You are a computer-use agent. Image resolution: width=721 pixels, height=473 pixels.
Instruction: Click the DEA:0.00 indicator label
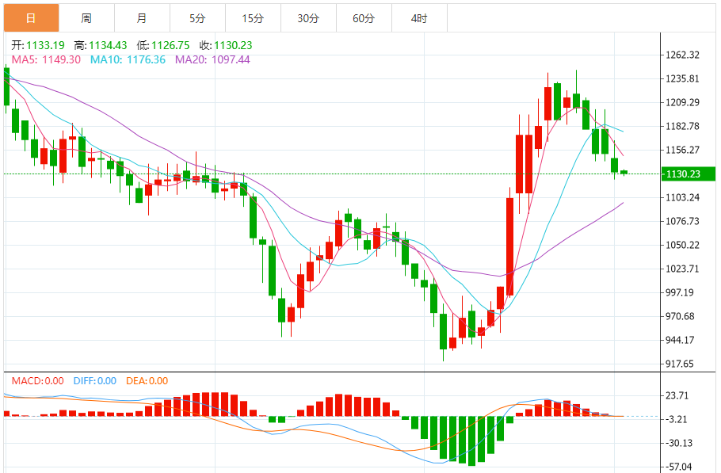147,380
